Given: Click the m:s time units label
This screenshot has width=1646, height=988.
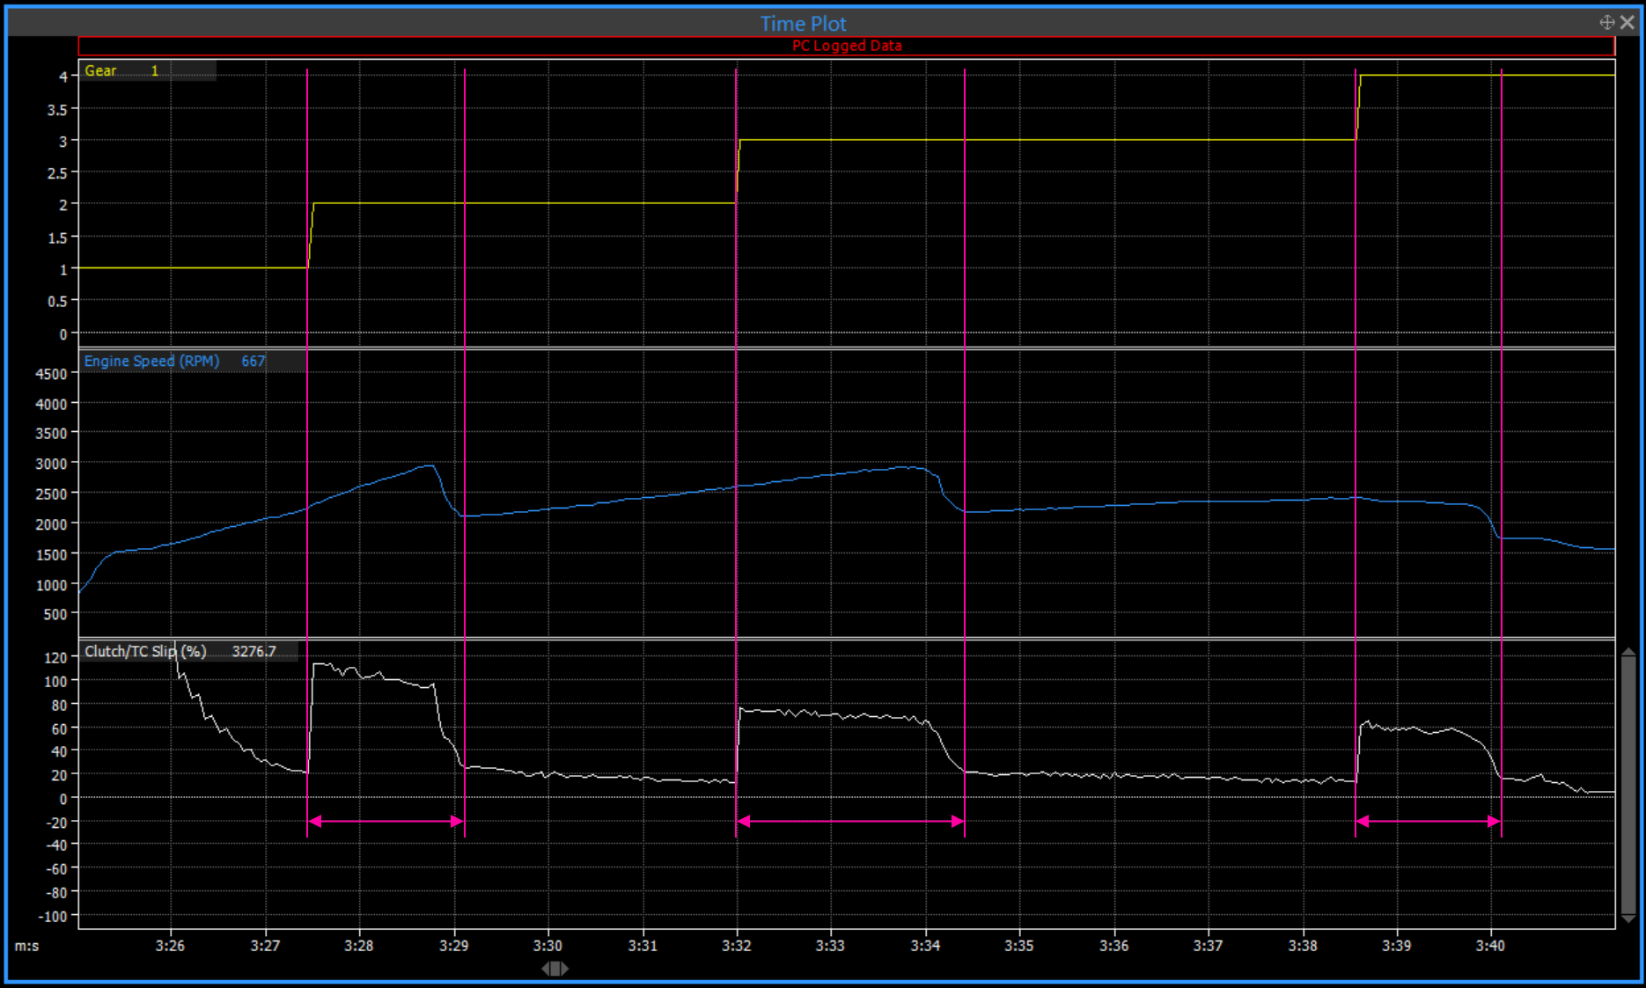Looking at the screenshot, I should click(x=26, y=947).
